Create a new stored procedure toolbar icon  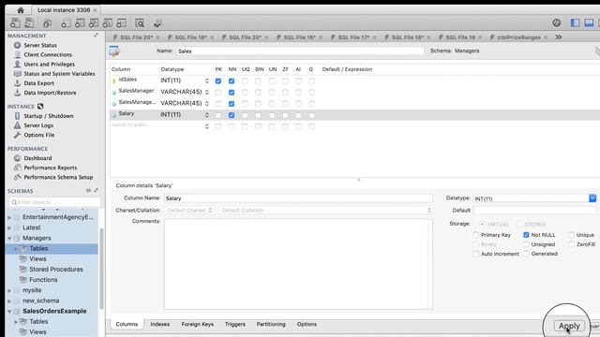coord(108,23)
